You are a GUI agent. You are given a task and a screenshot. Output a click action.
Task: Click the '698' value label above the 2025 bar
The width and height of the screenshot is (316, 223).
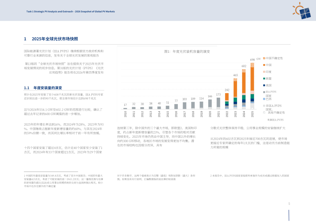pos(252,60)
